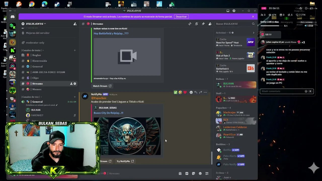This screenshot has width=322, height=181.
Task: Collapse Canales de voz category
Action: [31, 97]
